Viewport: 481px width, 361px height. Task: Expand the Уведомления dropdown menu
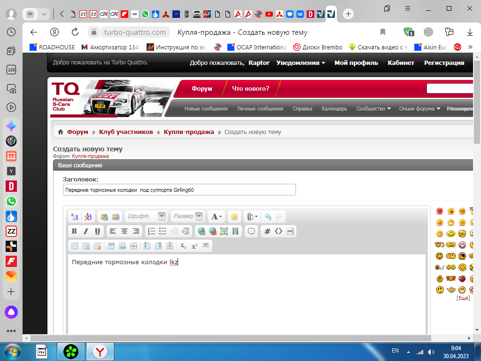[x=301, y=63]
